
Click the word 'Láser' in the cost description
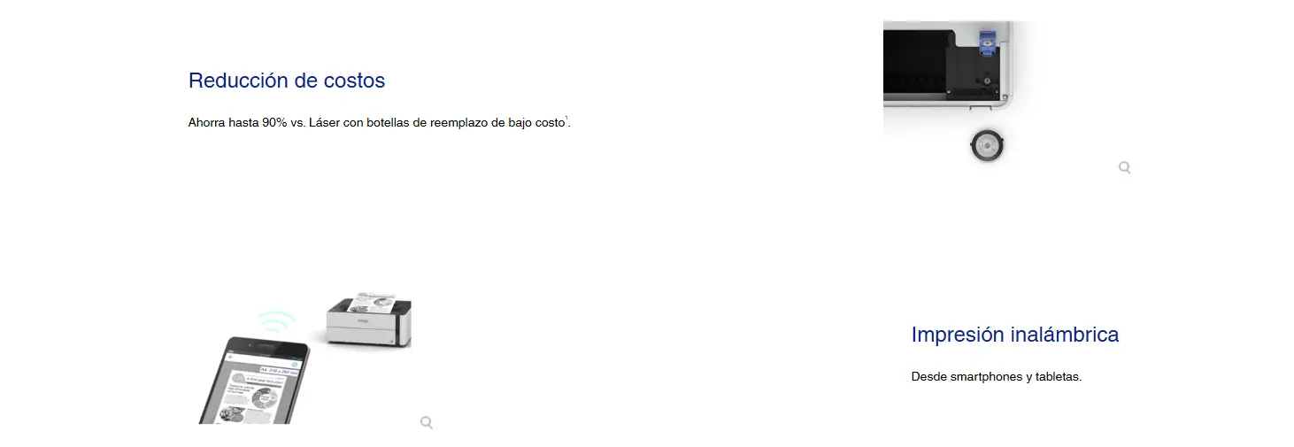click(324, 123)
